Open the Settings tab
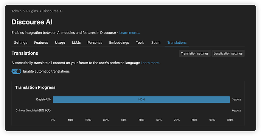 21,43
